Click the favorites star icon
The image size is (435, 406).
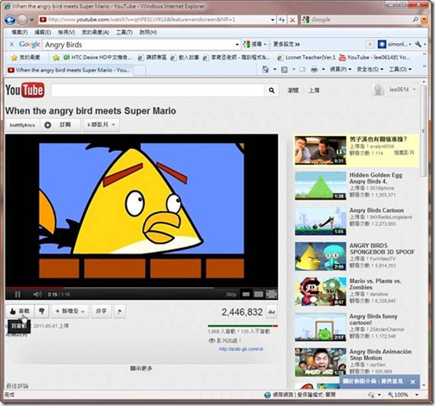point(14,58)
